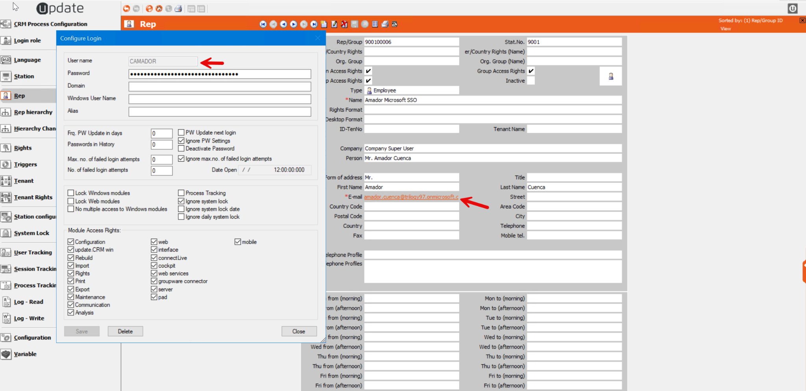Click the orange refresh icon in the top toolbar
The height and width of the screenshot is (391, 806).
click(149, 8)
